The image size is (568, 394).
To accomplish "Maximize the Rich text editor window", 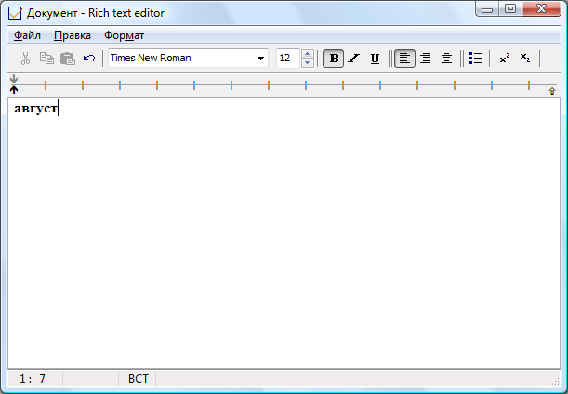I will click(x=510, y=9).
